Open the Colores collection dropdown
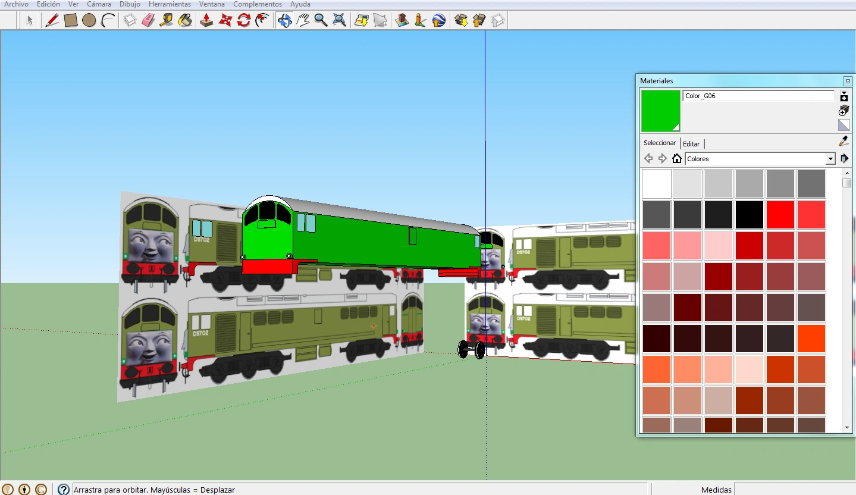This screenshot has width=856, height=495. (830, 158)
